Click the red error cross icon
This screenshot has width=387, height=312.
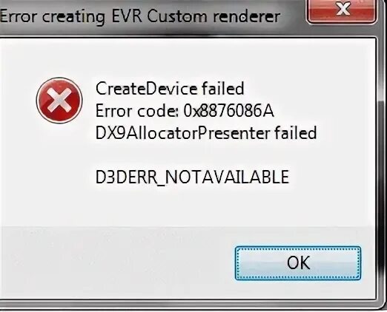click(59, 101)
